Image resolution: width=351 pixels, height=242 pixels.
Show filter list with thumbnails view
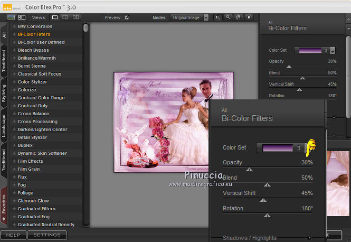tap(22, 17)
